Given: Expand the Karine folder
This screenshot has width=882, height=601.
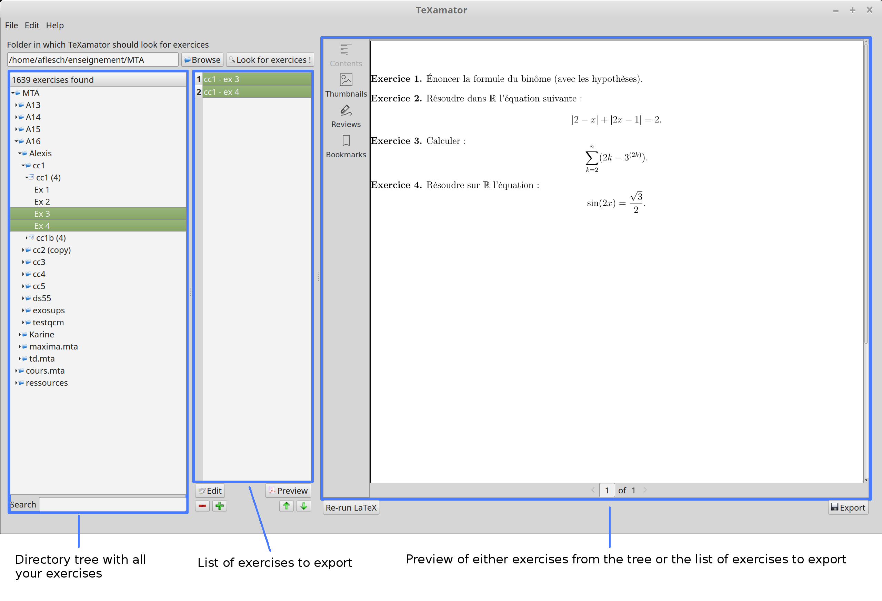Looking at the screenshot, I should [x=20, y=334].
